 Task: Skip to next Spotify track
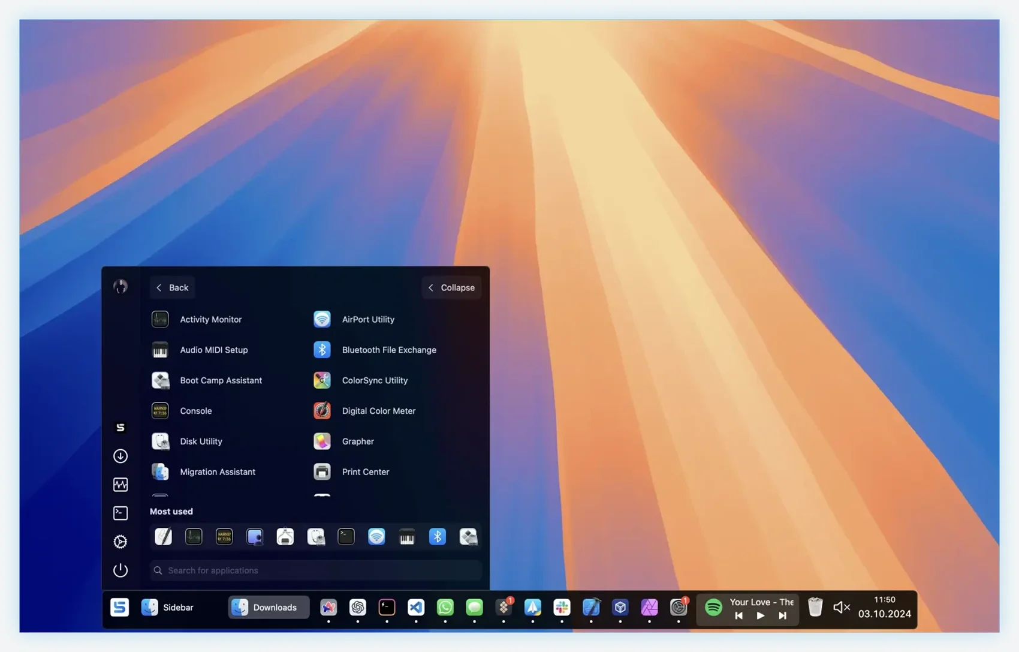click(x=783, y=616)
